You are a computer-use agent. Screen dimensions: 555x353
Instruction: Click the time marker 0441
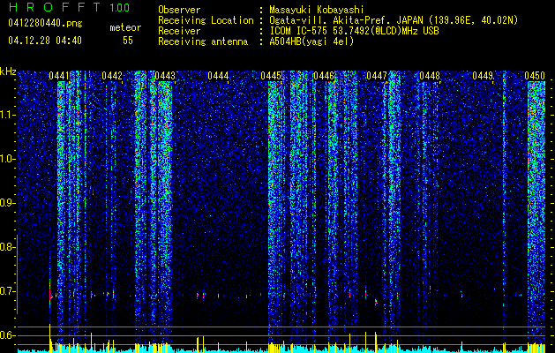(59, 76)
